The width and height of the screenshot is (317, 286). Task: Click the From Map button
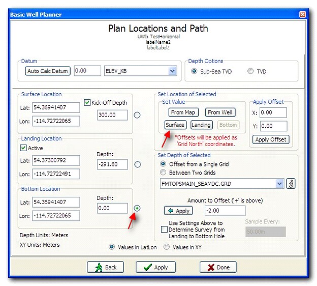pyautogui.click(x=183, y=112)
